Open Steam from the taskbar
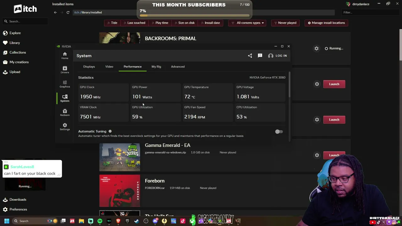 point(137,221)
